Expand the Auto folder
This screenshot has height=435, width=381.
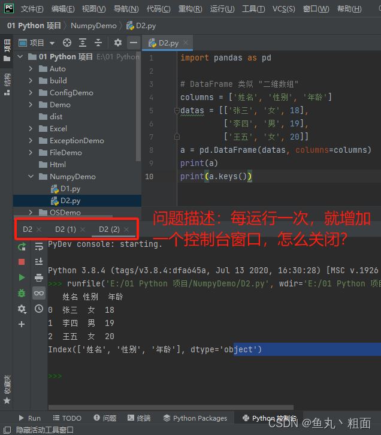pos(31,68)
